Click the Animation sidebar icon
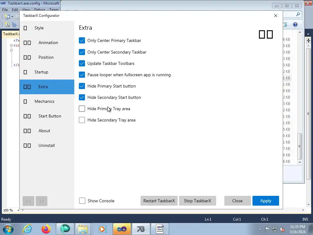The width and height of the screenshot is (313, 235). tap(27, 43)
